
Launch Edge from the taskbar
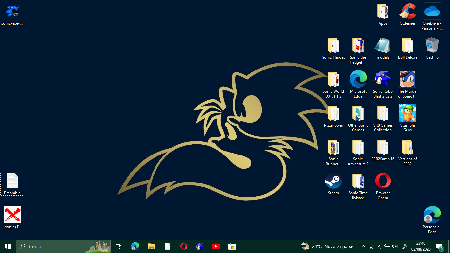135,246
